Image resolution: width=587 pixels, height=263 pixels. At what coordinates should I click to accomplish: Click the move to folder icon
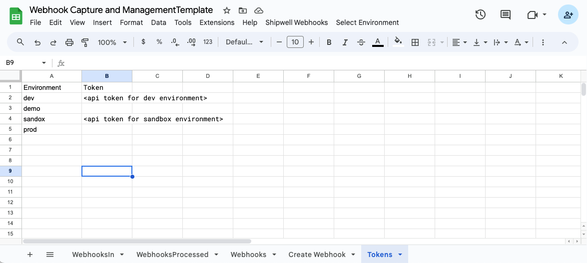[x=242, y=10]
